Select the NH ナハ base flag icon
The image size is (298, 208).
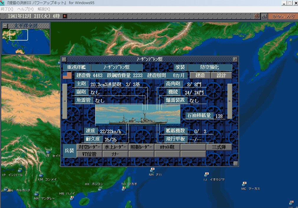tap(152, 170)
